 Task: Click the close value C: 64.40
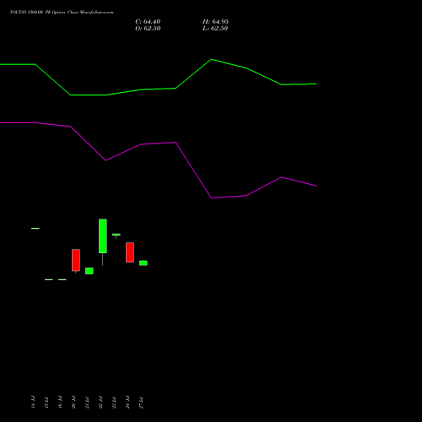[148, 22]
